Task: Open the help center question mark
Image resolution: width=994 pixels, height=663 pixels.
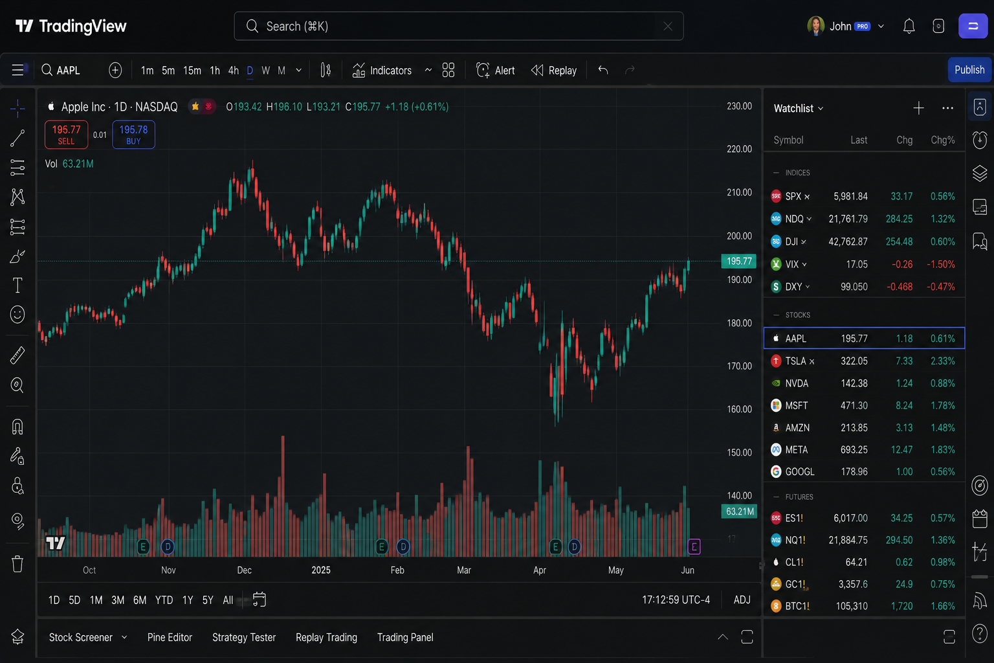Action: [x=980, y=633]
